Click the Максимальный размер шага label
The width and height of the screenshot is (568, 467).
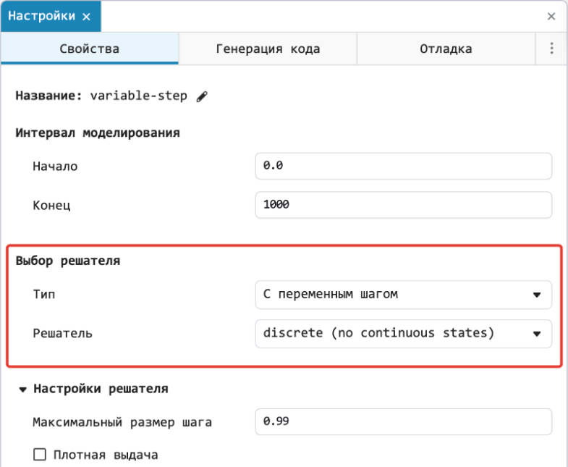(x=122, y=422)
